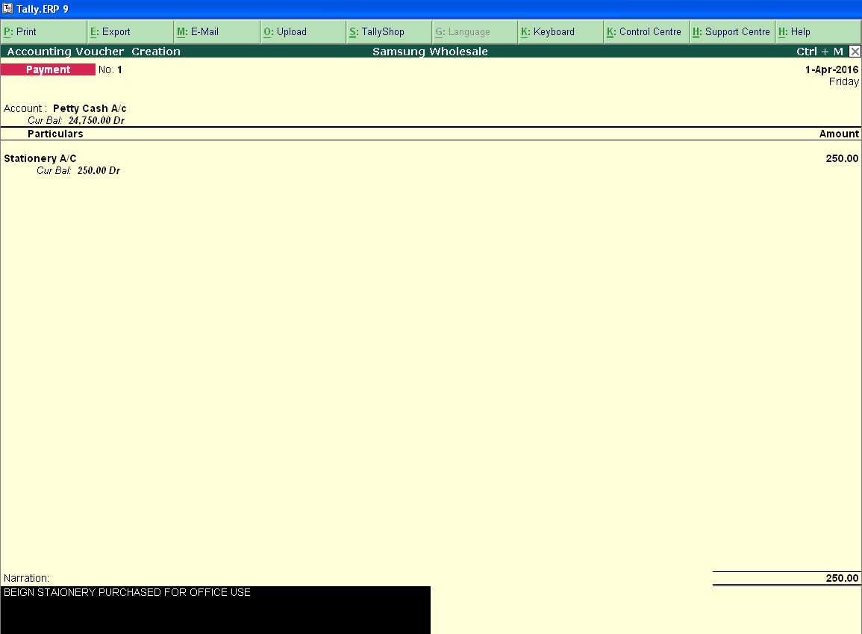The width and height of the screenshot is (862, 634).
Task: Click the Samsung Wholesale company title
Action: click(x=430, y=52)
